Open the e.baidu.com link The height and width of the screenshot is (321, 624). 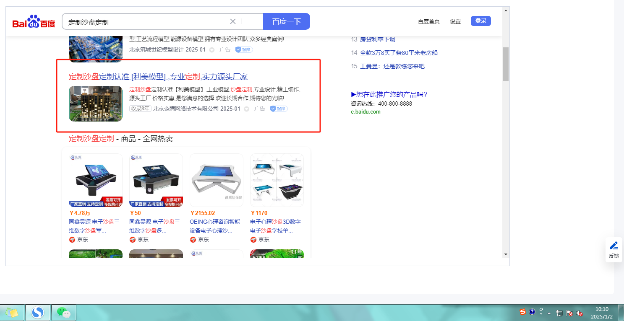click(366, 112)
